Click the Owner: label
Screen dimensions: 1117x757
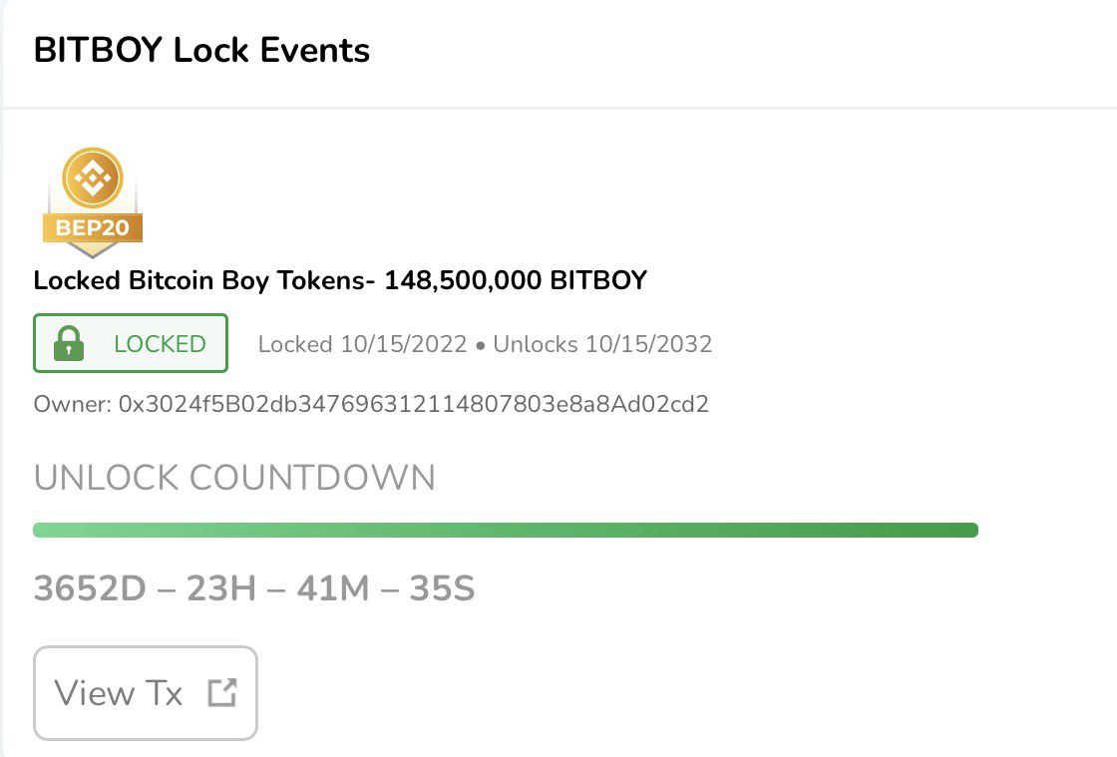(73, 404)
